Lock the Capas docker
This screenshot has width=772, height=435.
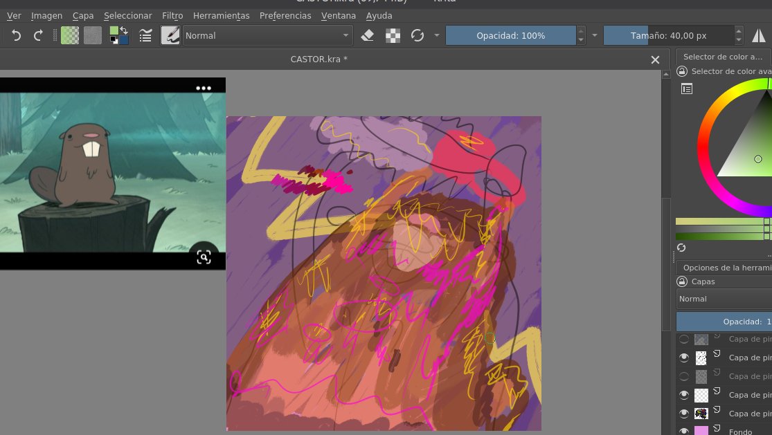point(682,281)
